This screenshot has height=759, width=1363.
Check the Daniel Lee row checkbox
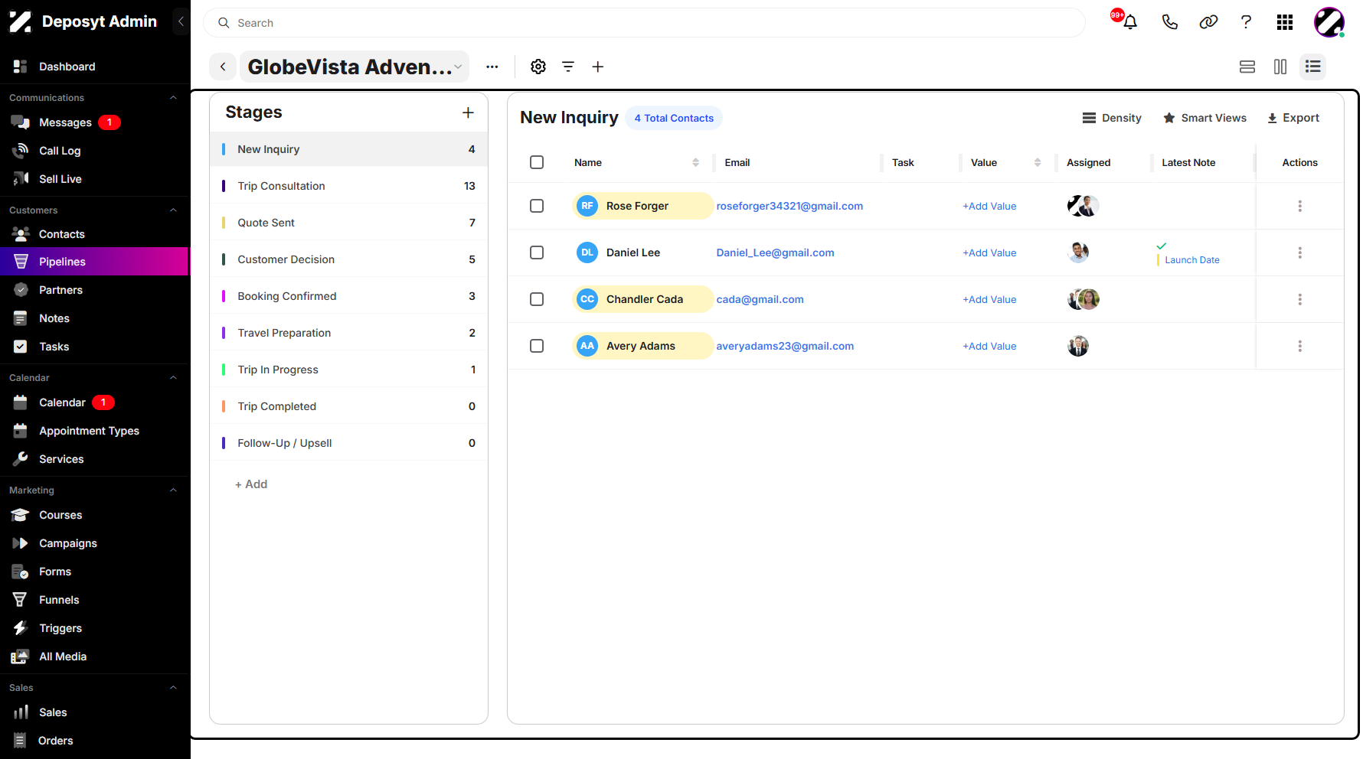pyautogui.click(x=537, y=252)
